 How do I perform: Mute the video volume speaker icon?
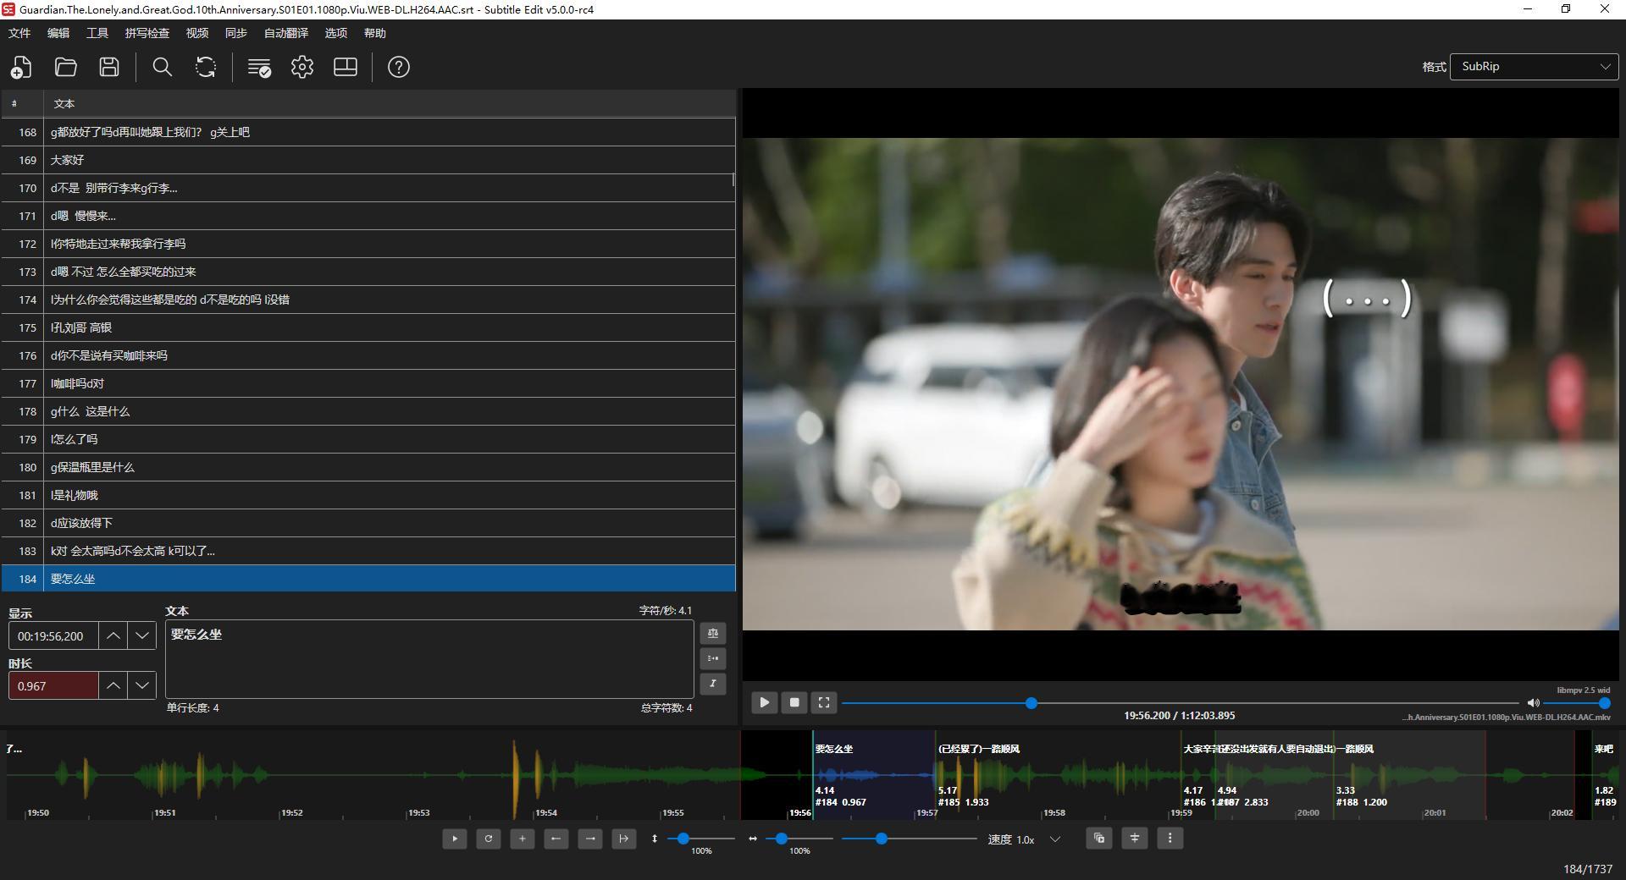click(x=1533, y=703)
